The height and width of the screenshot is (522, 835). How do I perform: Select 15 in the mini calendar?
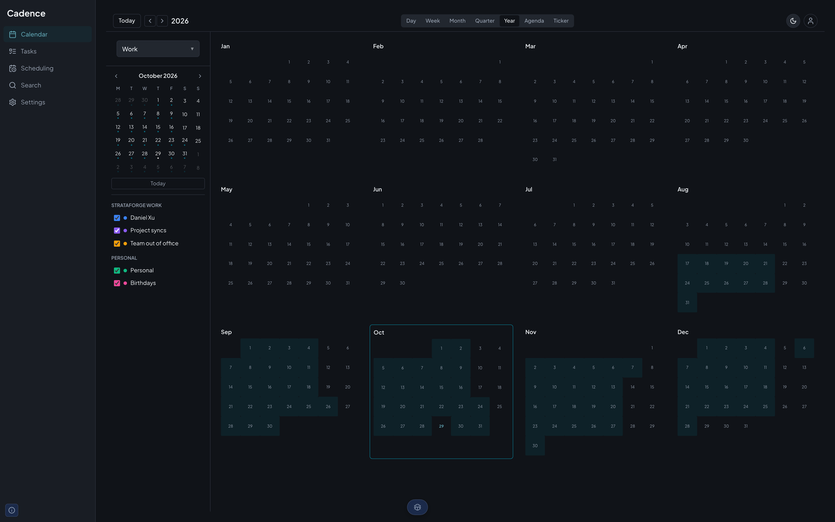tap(158, 128)
